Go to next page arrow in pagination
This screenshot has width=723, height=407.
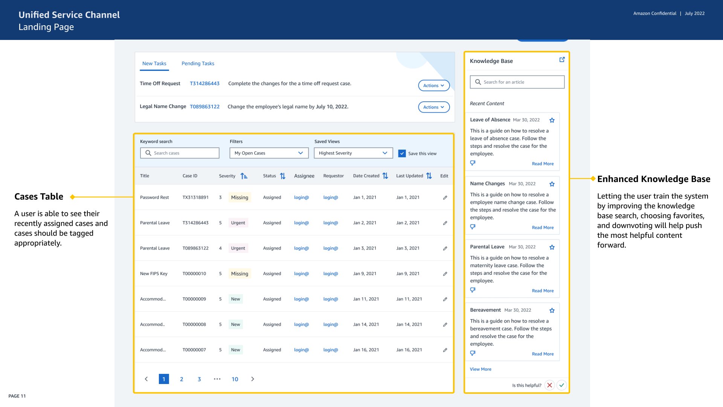[253, 379]
